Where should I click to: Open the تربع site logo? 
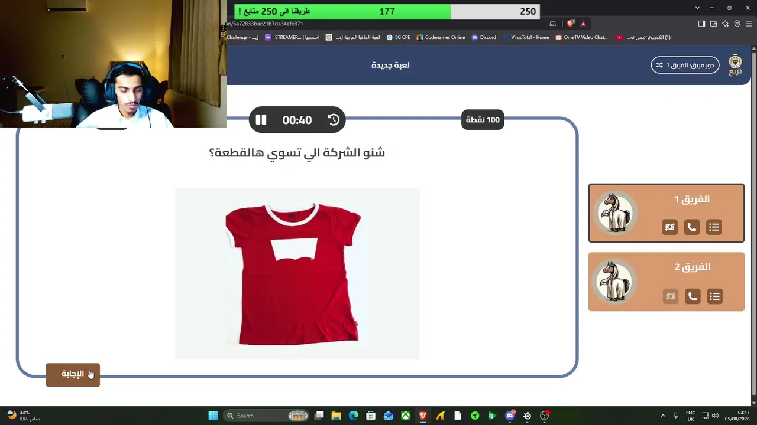tap(735, 65)
